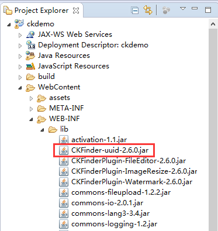Maximize the Project Explorer view
Screen dimensions: 218x231
(208, 10)
